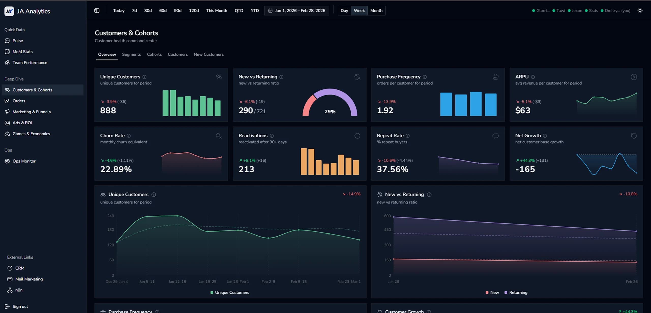Select the 30d range preset
The height and width of the screenshot is (313, 651).
click(x=148, y=11)
